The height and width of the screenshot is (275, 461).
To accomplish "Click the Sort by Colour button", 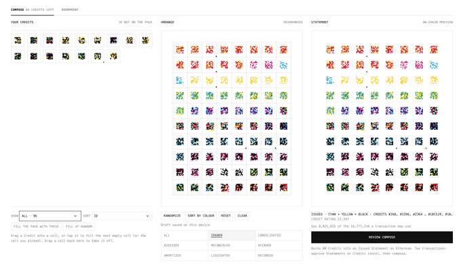I will tap(201, 216).
